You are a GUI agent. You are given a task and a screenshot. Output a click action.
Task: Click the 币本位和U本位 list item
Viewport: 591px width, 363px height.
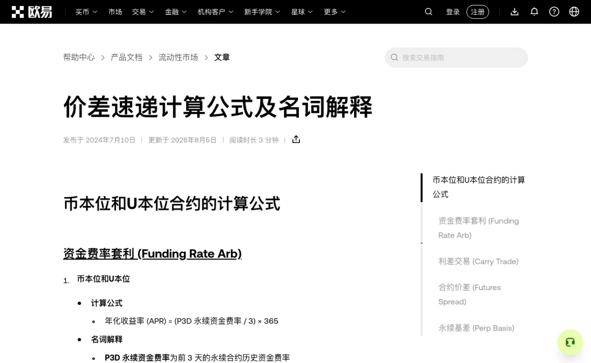pos(103,279)
